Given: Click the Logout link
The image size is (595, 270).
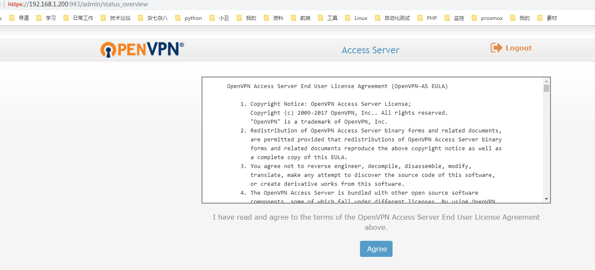Looking at the screenshot, I should pyautogui.click(x=511, y=48).
